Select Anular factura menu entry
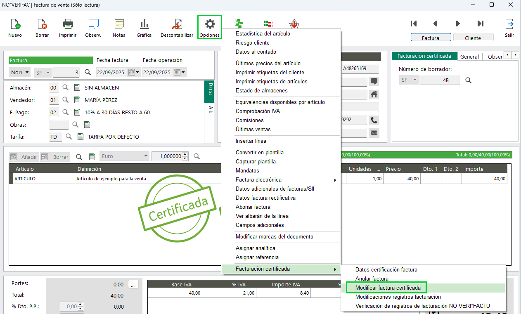 (x=372, y=279)
